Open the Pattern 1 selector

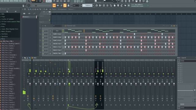tap(87, 5)
